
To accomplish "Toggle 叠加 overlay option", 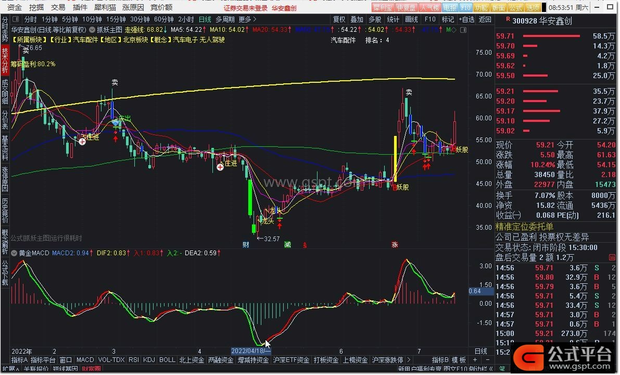I will click(357, 19).
